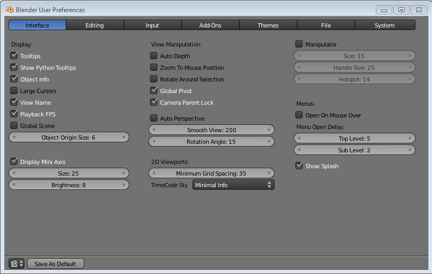Open the Input tab
Screen dimensions: 432x274
(x=152, y=25)
